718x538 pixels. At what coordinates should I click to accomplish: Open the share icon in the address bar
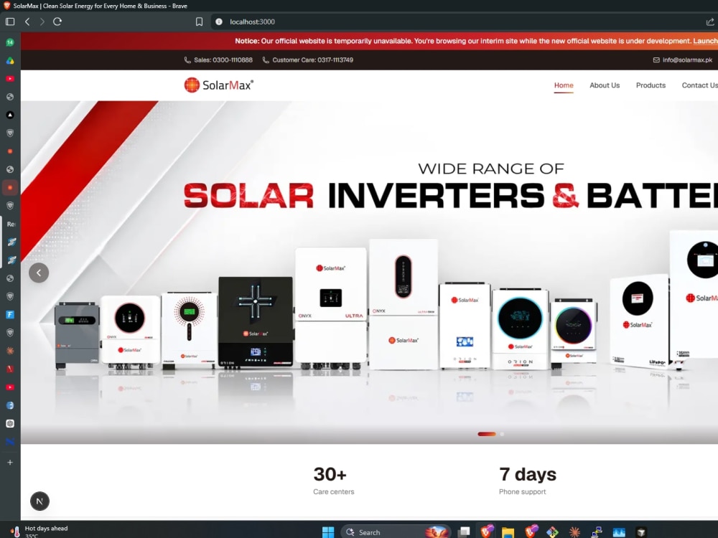click(710, 22)
